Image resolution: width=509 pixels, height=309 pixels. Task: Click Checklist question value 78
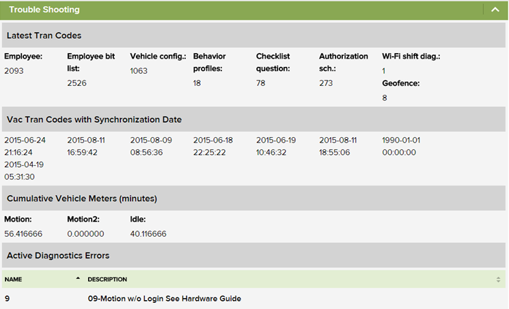click(260, 83)
